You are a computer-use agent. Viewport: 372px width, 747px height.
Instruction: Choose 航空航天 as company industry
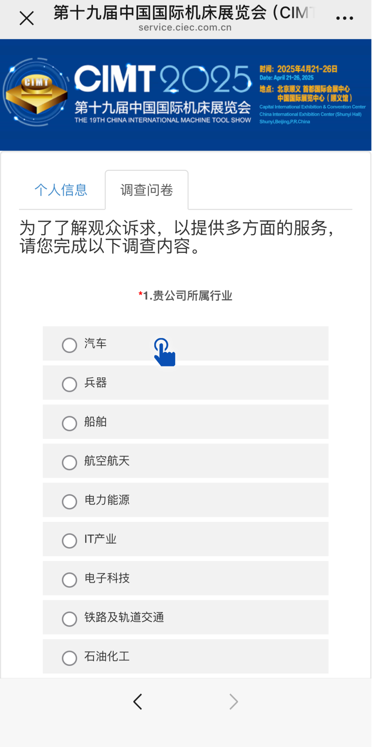(x=186, y=461)
